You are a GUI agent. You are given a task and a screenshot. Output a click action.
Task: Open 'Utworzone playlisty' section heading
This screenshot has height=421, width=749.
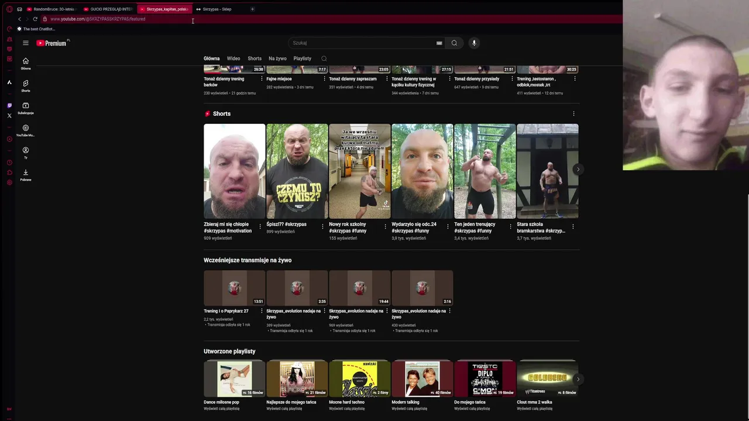tap(229, 351)
